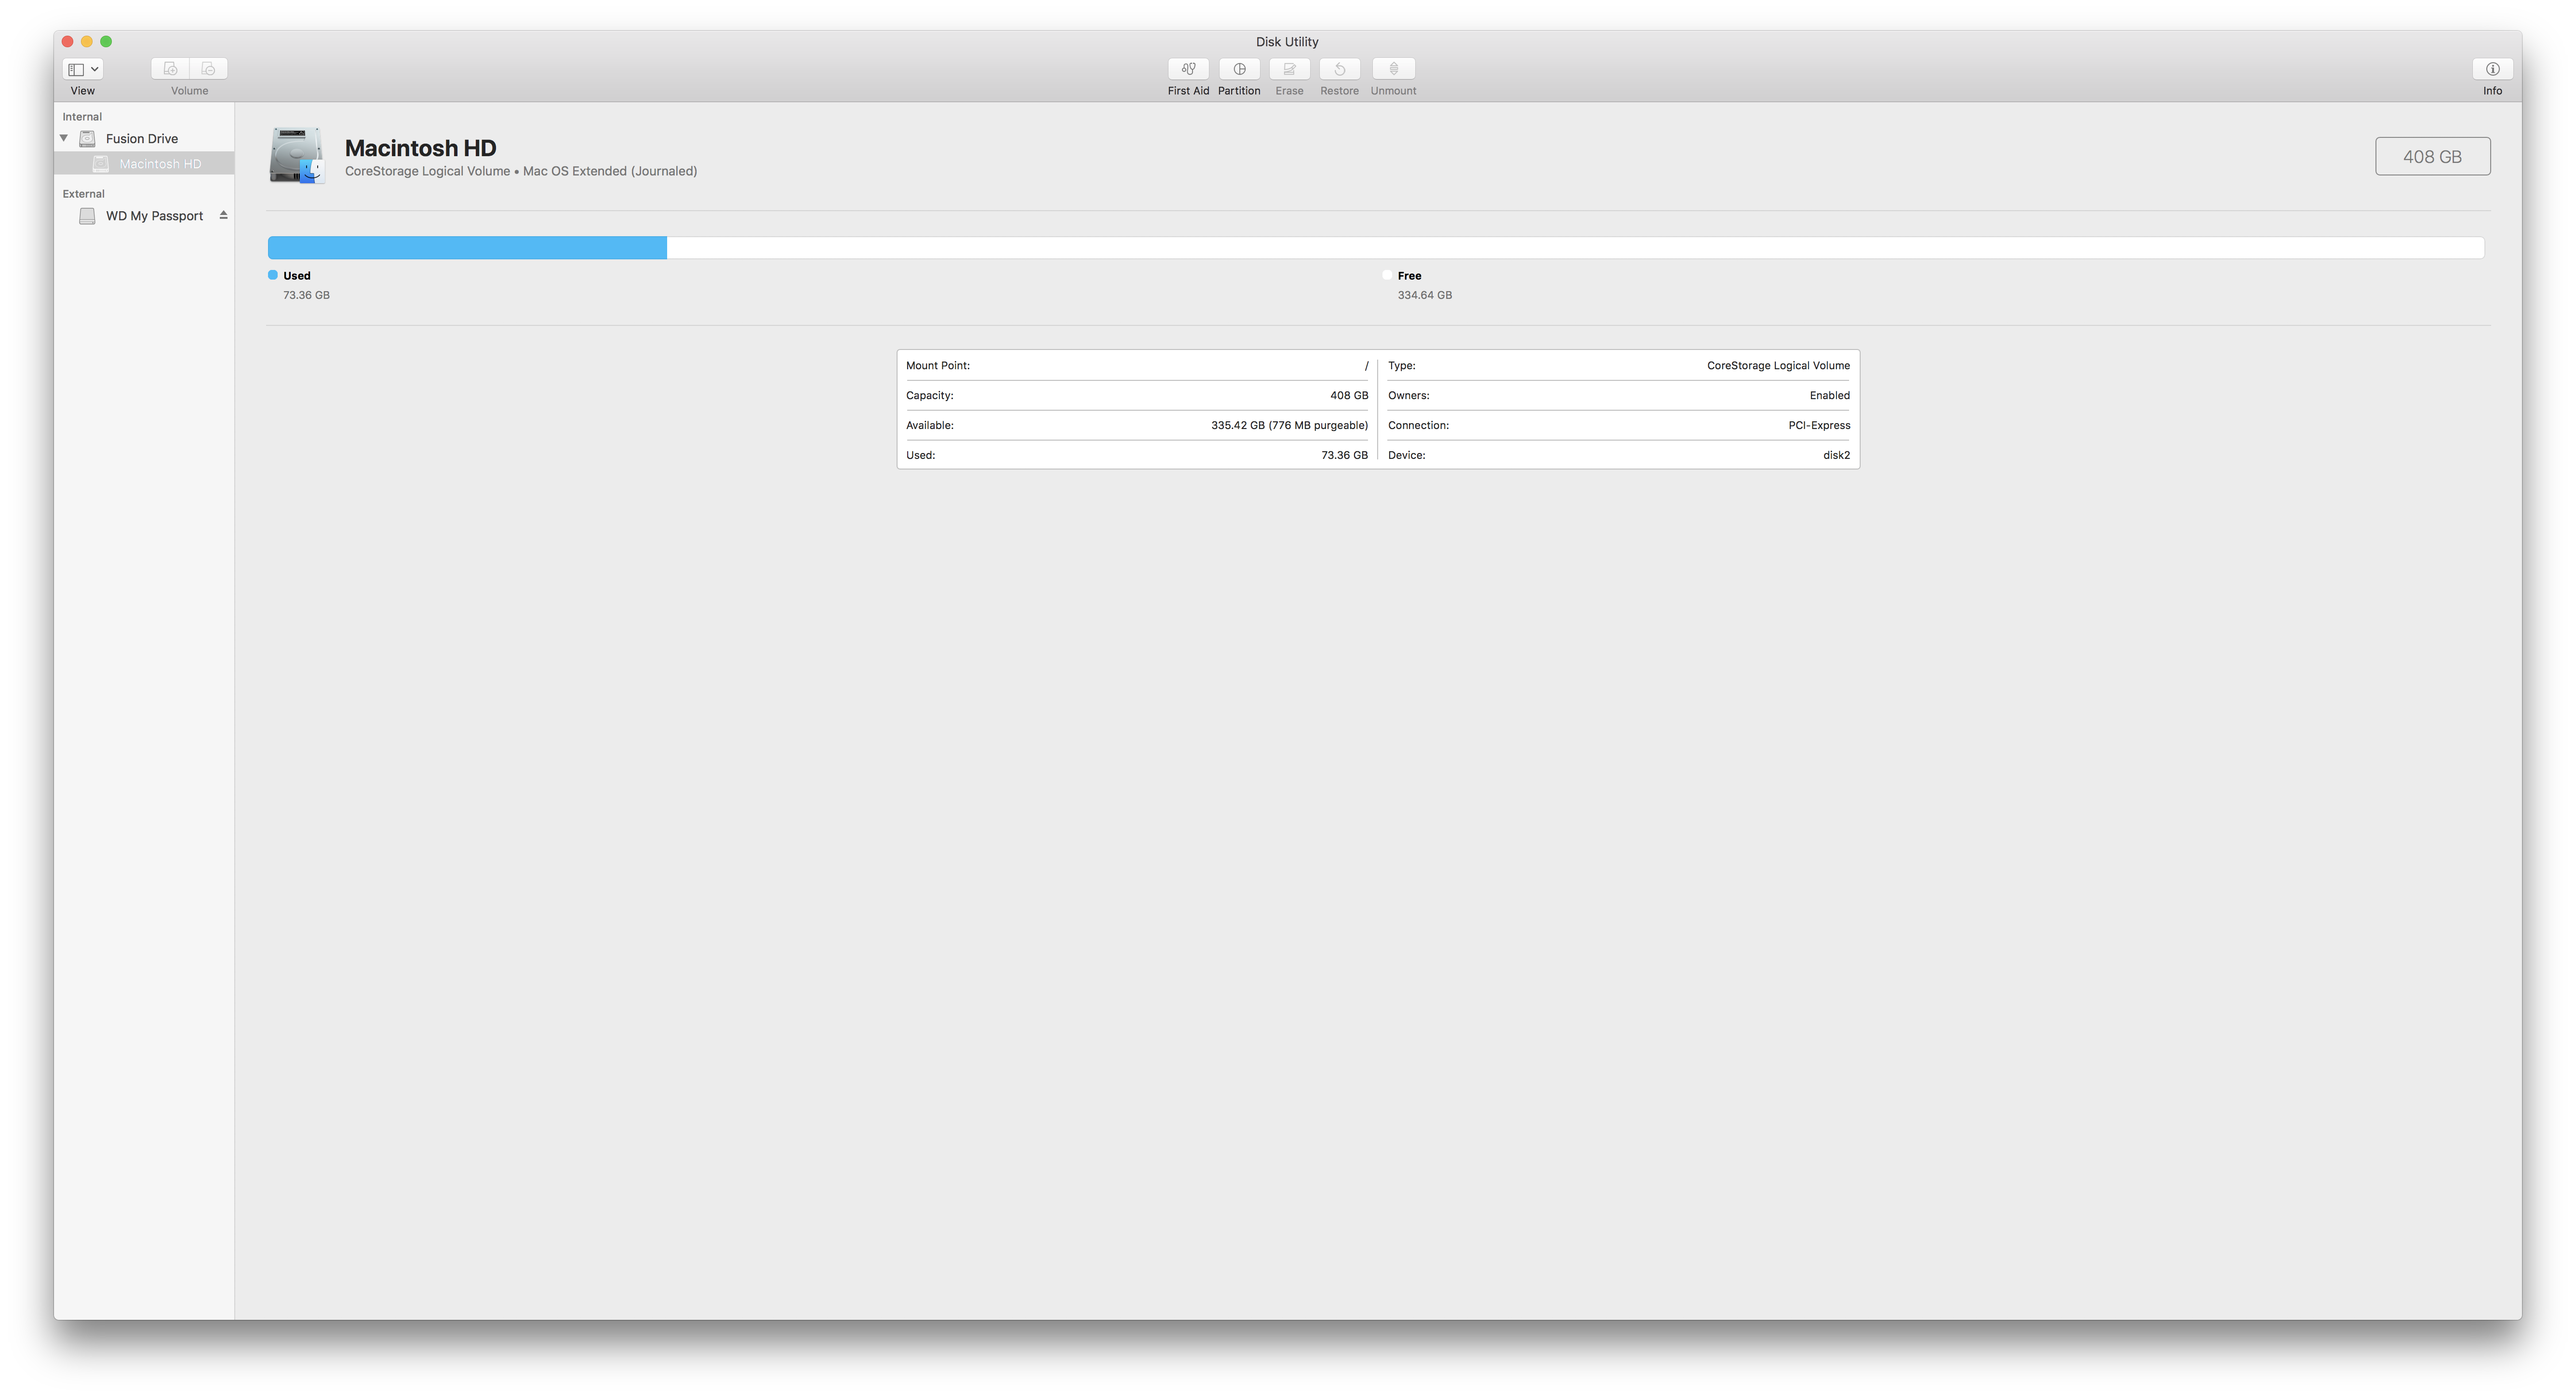Click the add volume icon

170,69
